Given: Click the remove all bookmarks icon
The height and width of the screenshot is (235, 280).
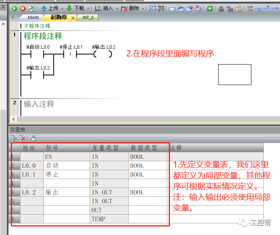Looking at the screenshot, I should coord(198,8).
